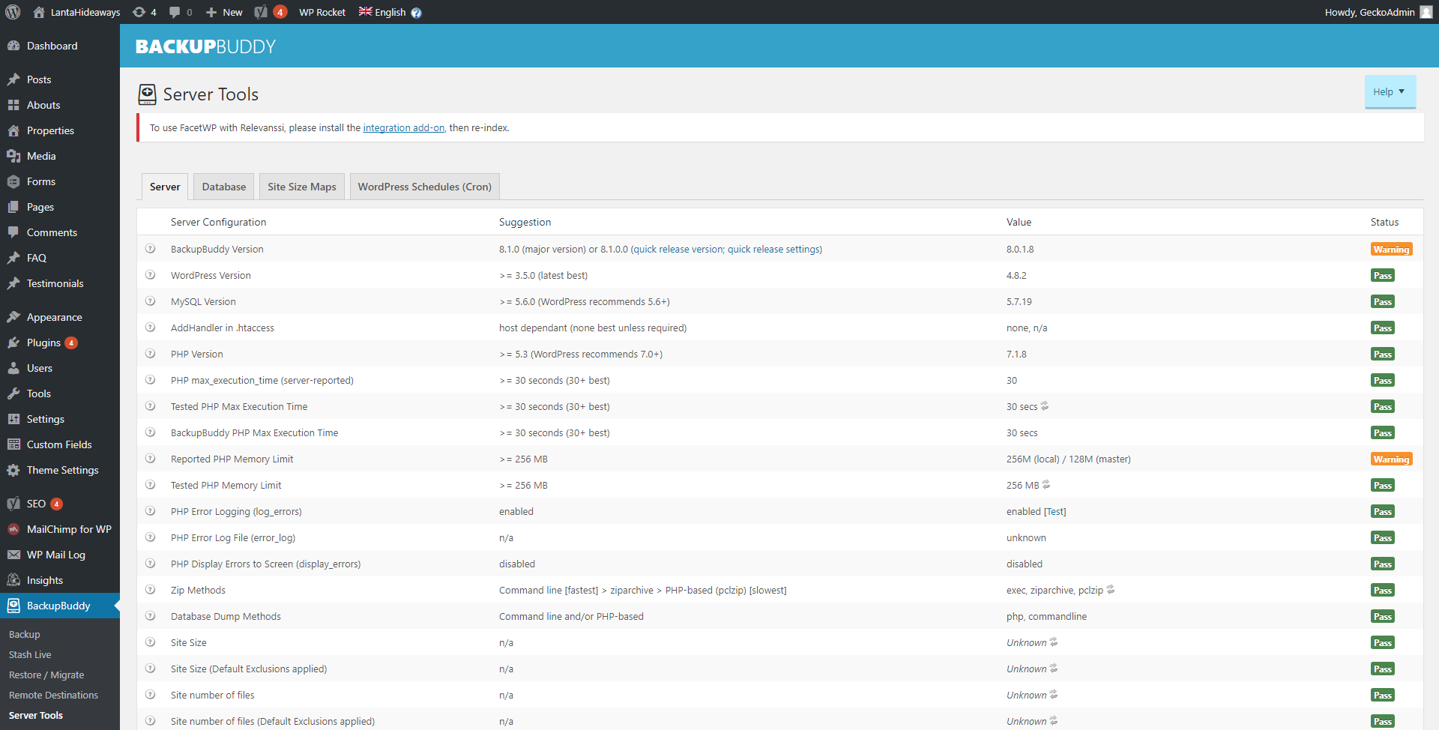The image size is (1439, 730).
Task: Click the MailChimp for WP icon
Action: pyautogui.click(x=13, y=529)
